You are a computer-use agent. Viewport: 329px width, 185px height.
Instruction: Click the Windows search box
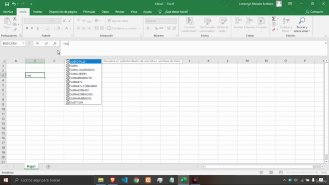52,180
